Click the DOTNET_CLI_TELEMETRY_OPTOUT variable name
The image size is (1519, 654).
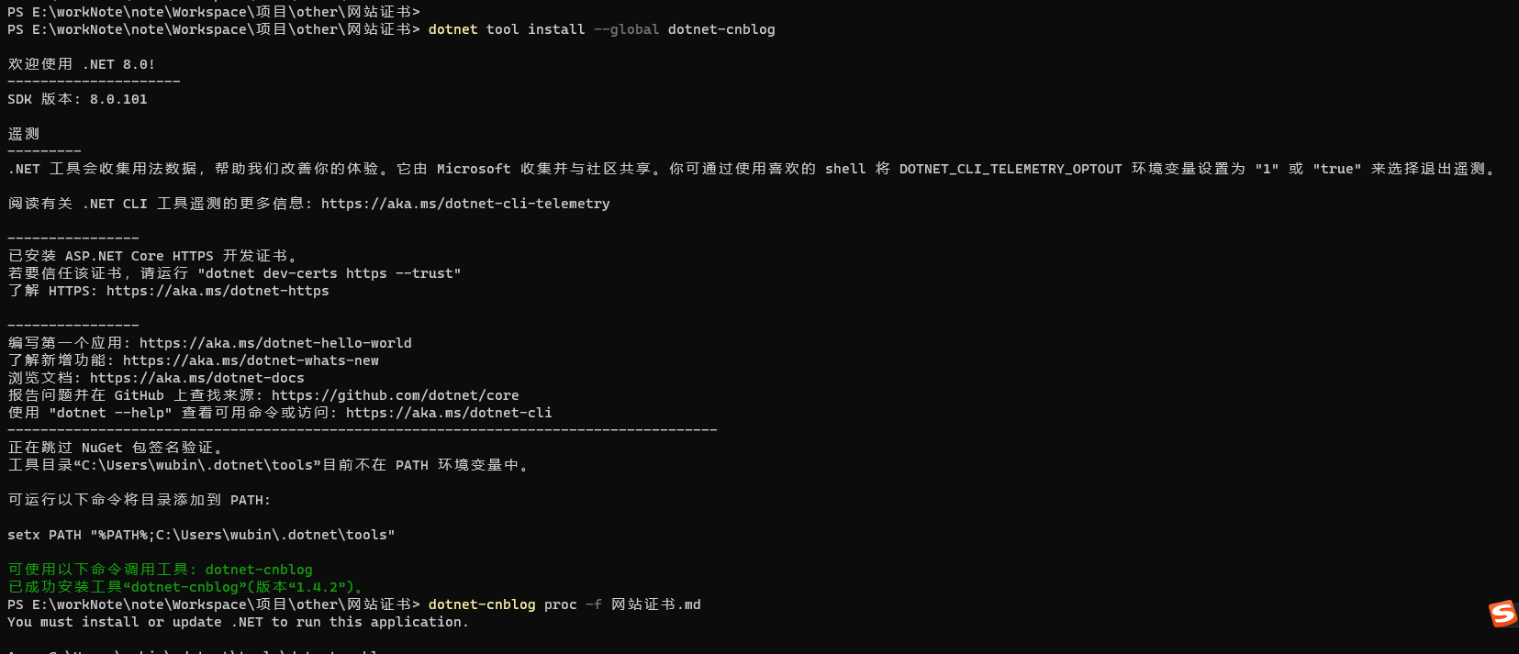[x=1011, y=169]
